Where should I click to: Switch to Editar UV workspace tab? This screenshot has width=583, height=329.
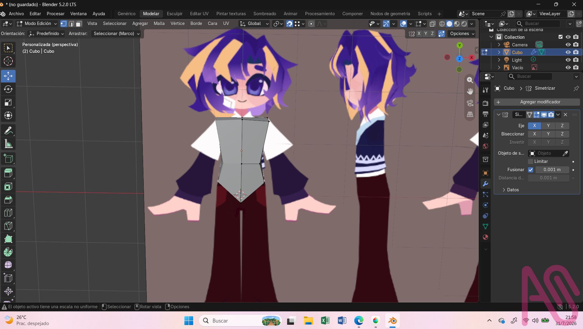(199, 14)
